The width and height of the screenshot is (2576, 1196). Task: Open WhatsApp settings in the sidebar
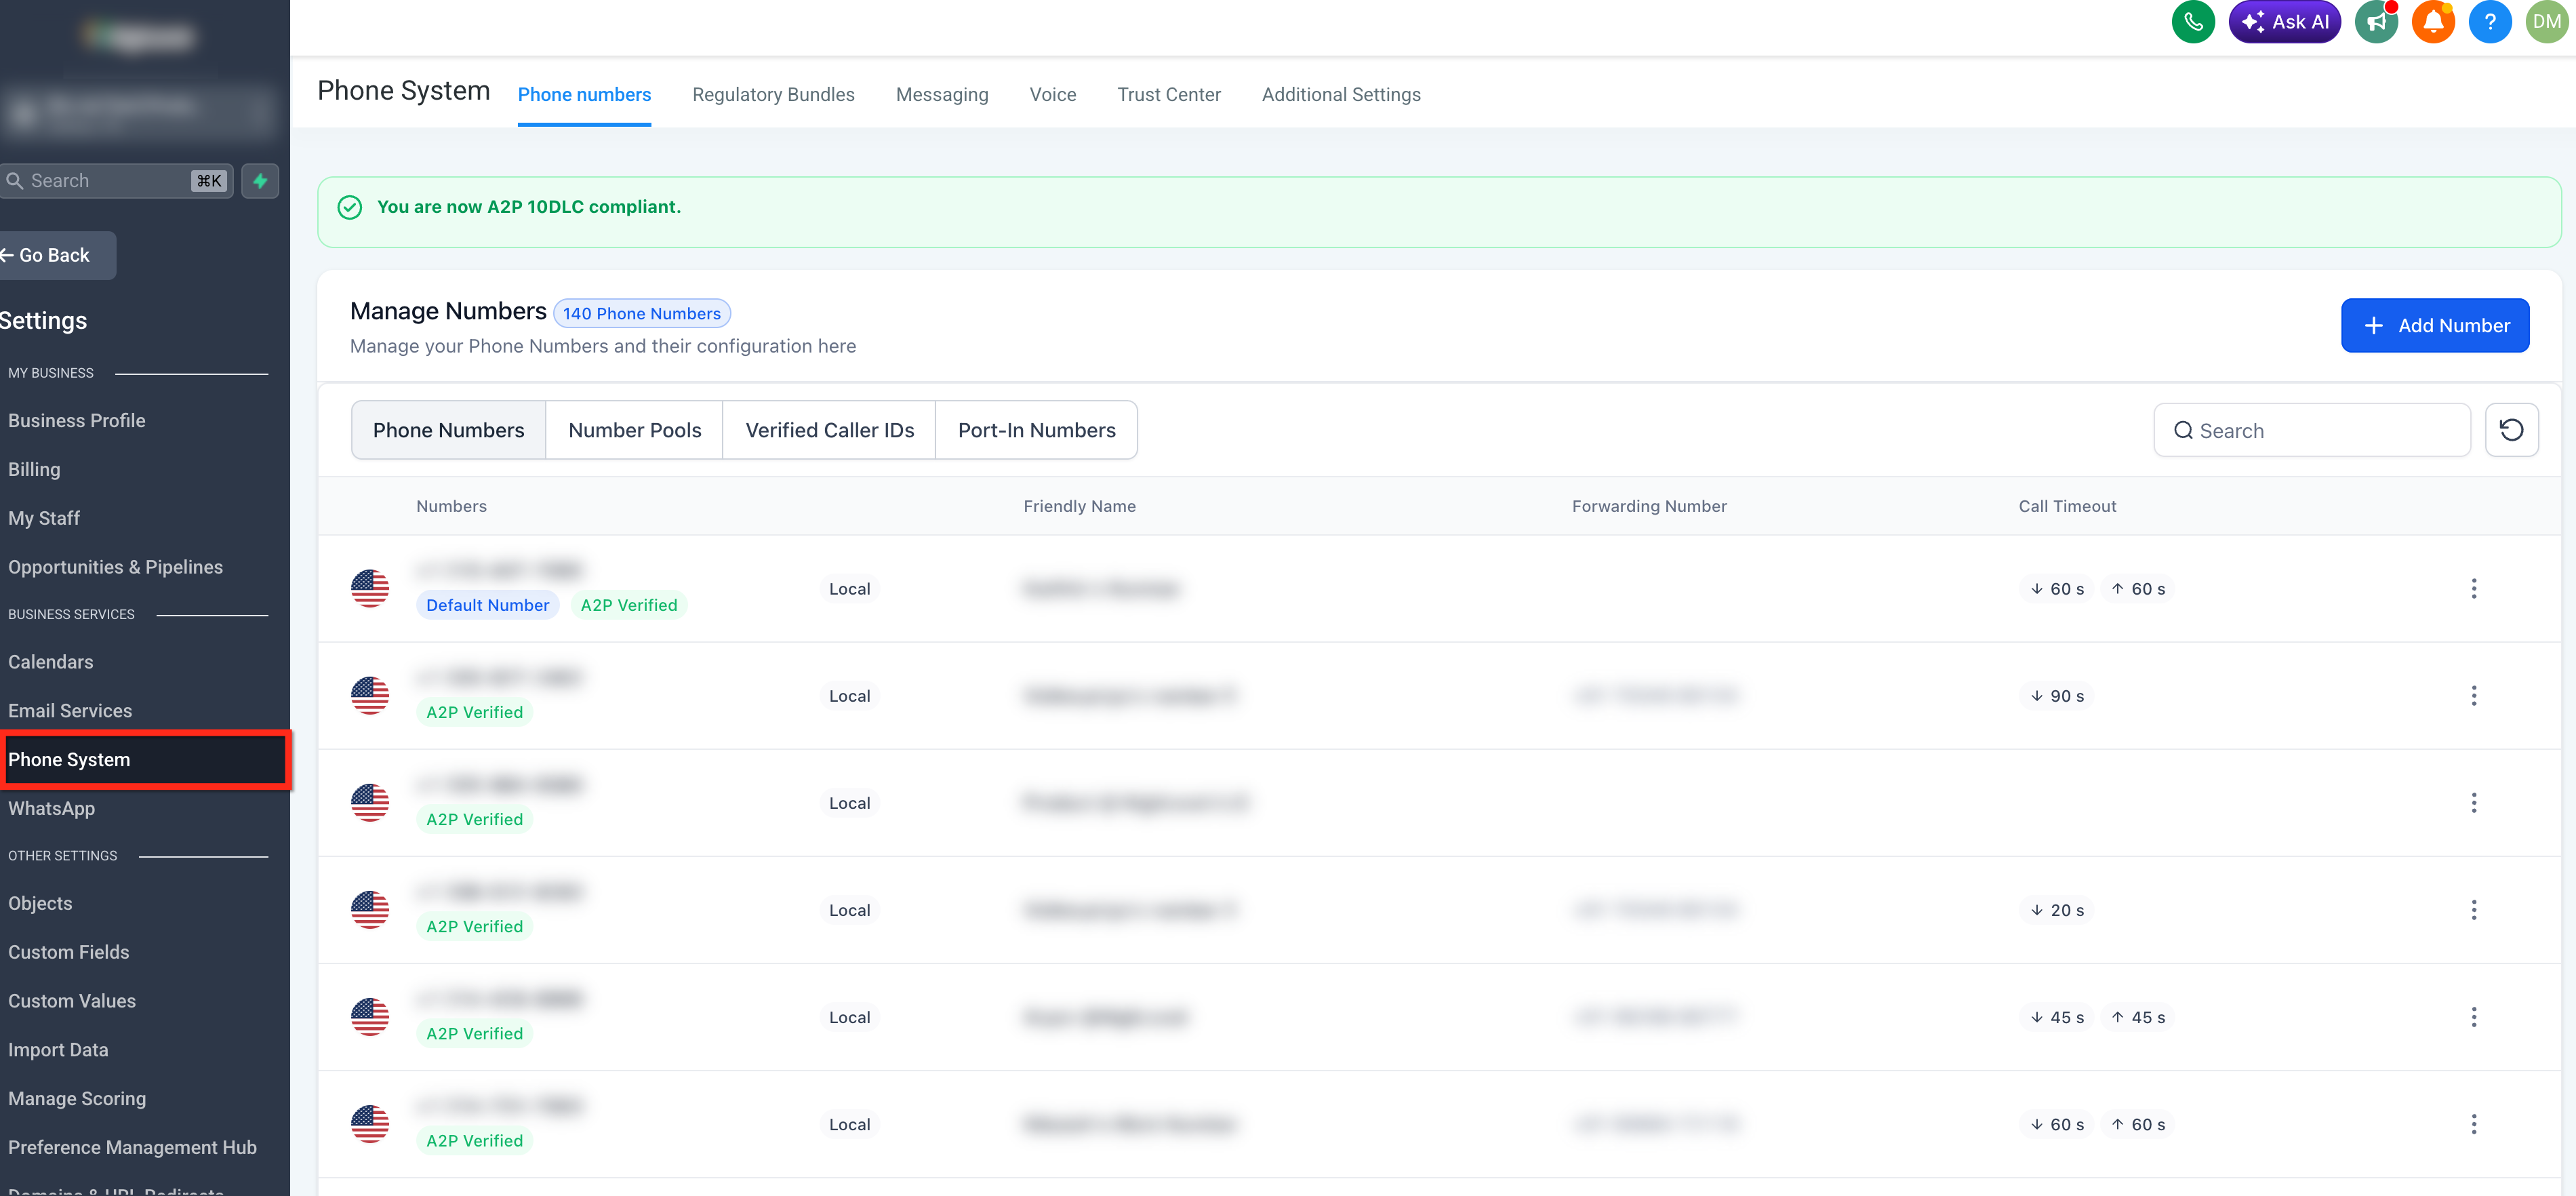[x=52, y=808]
